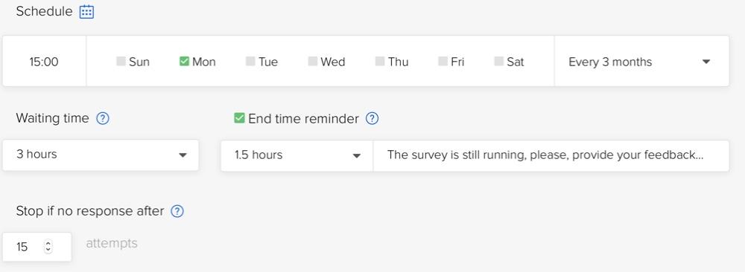745x272 pixels.
Task: Show help for Waiting time
Action: coord(103,118)
